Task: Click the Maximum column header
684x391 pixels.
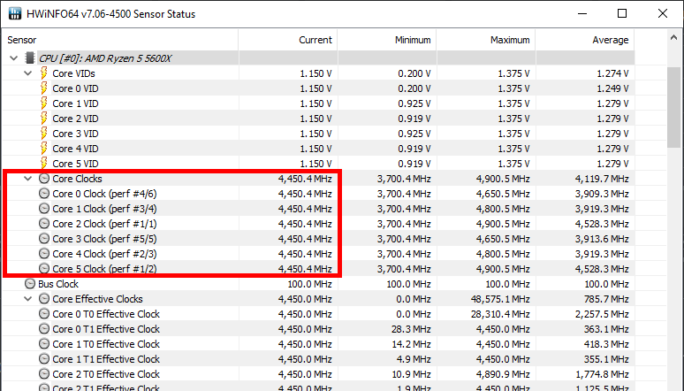Action: click(x=486, y=40)
